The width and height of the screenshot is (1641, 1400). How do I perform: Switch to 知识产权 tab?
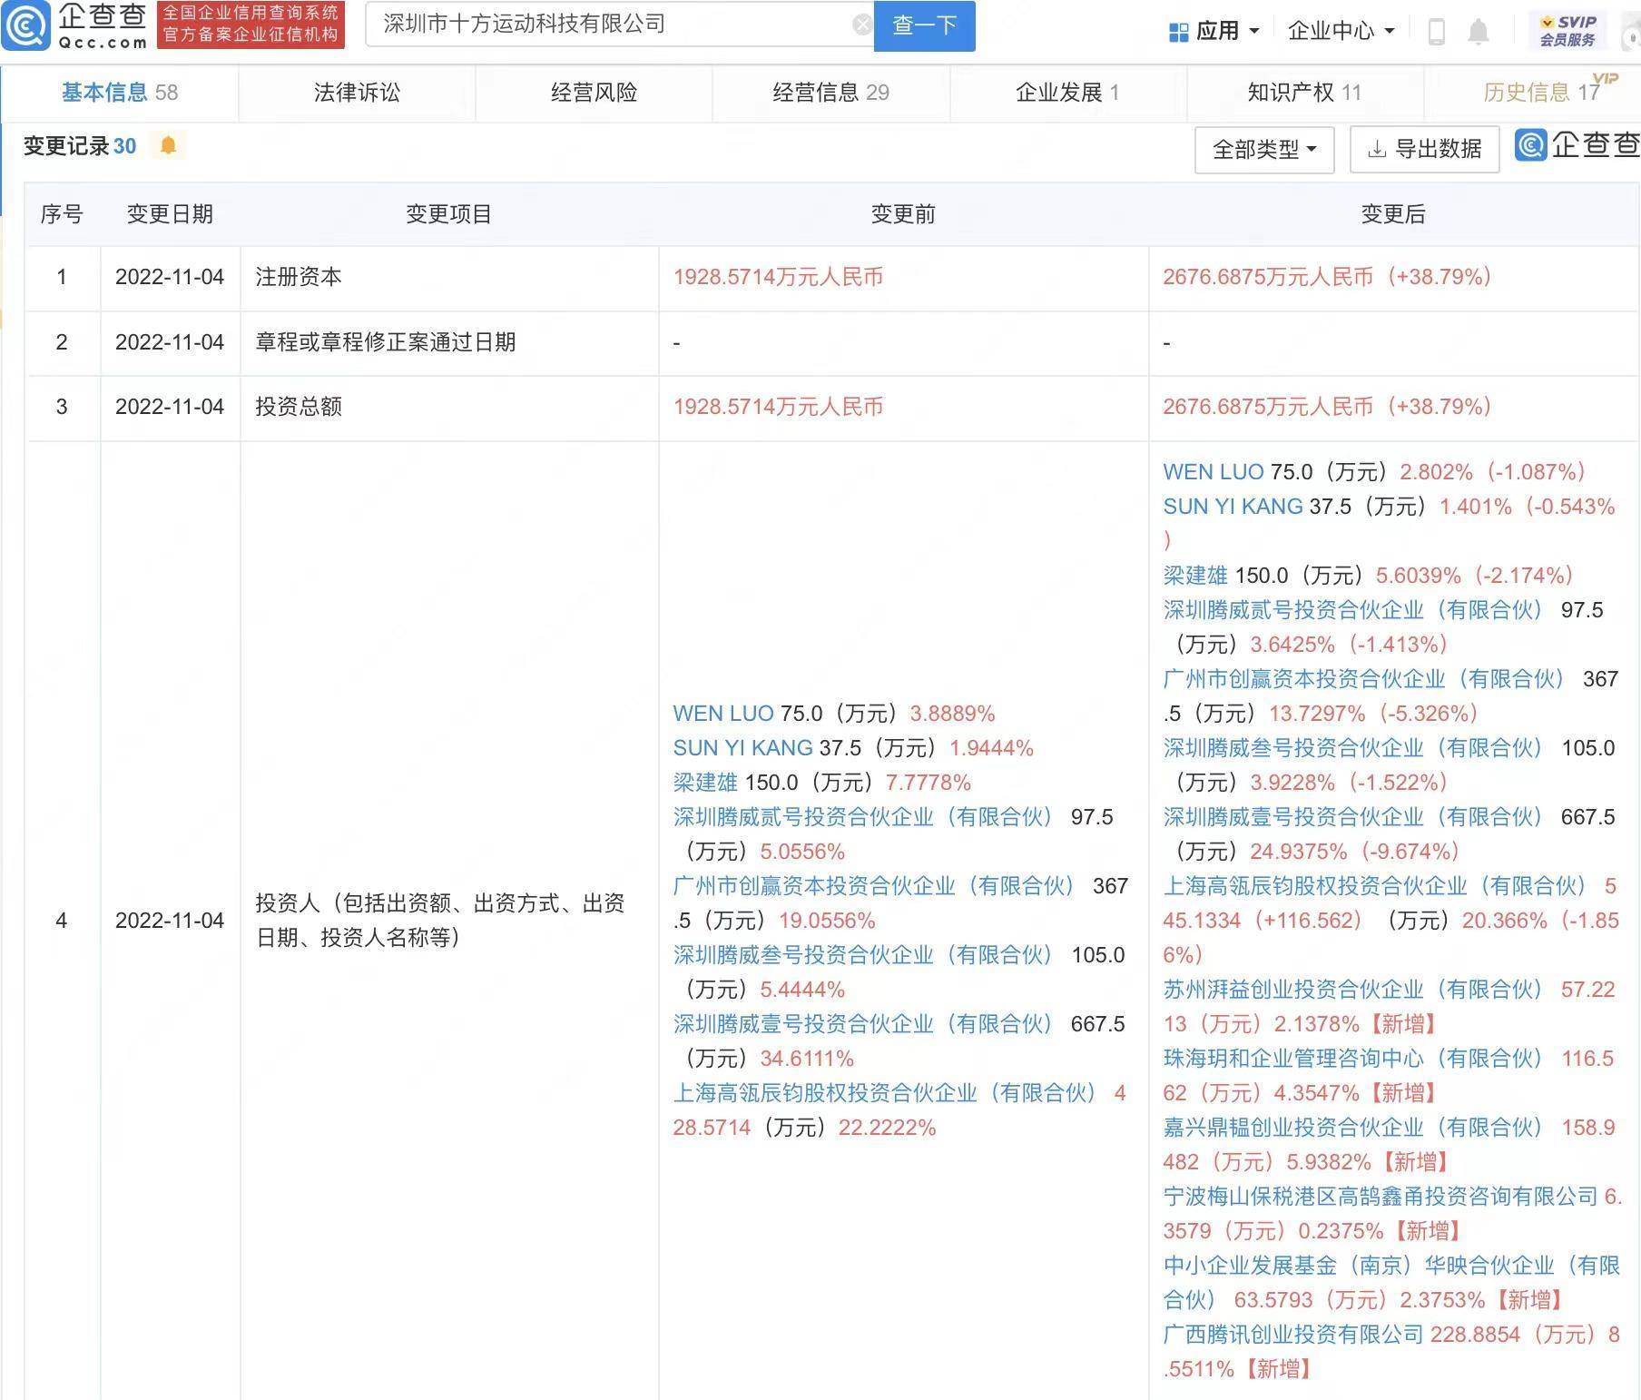1304,92
